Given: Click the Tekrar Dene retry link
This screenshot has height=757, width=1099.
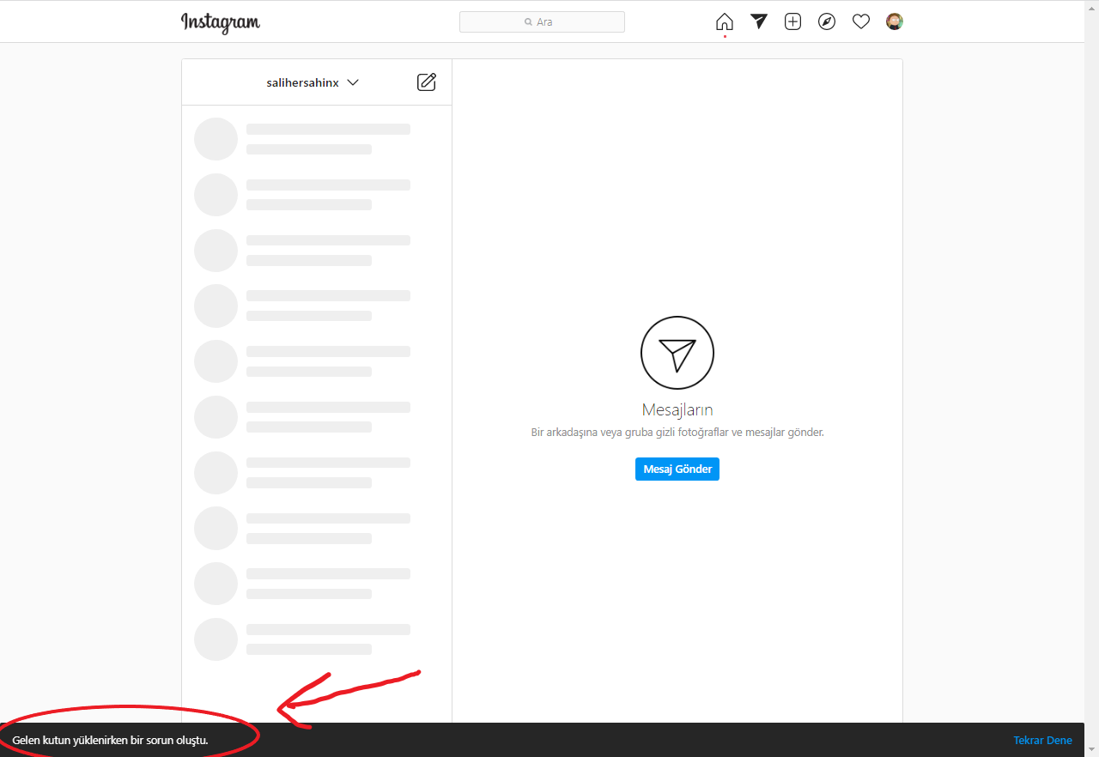Looking at the screenshot, I should 1042,740.
